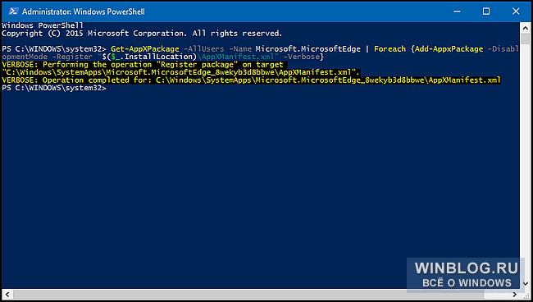Click the vertical scrollbar thumb

pyautogui.click(x=525, y=39)
